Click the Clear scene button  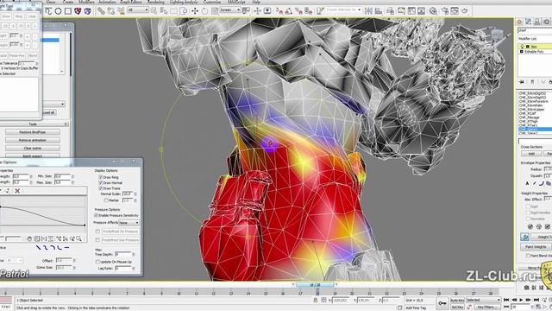point(33,149)
